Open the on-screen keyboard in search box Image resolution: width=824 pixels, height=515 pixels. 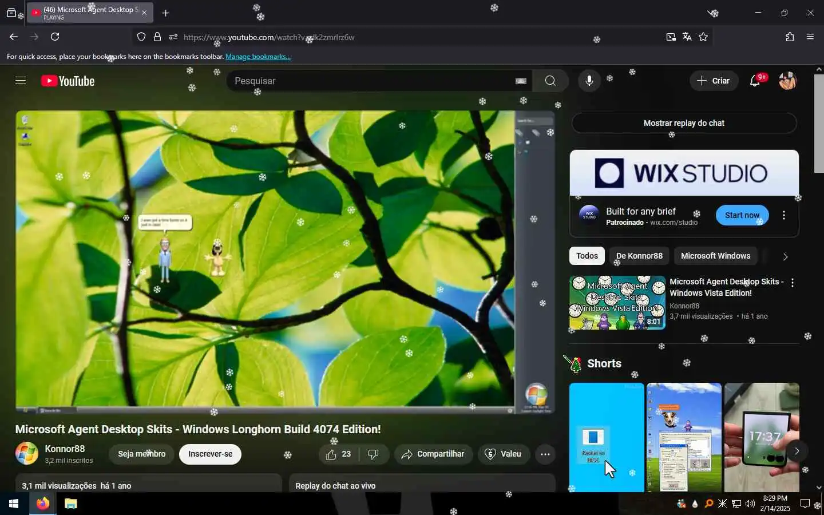tap(521, 81)
